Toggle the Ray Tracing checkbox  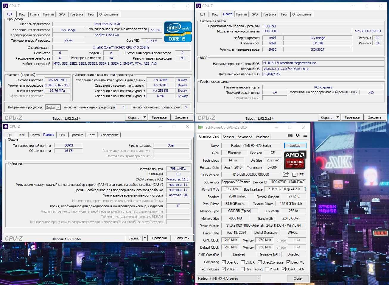click(242, 269)
